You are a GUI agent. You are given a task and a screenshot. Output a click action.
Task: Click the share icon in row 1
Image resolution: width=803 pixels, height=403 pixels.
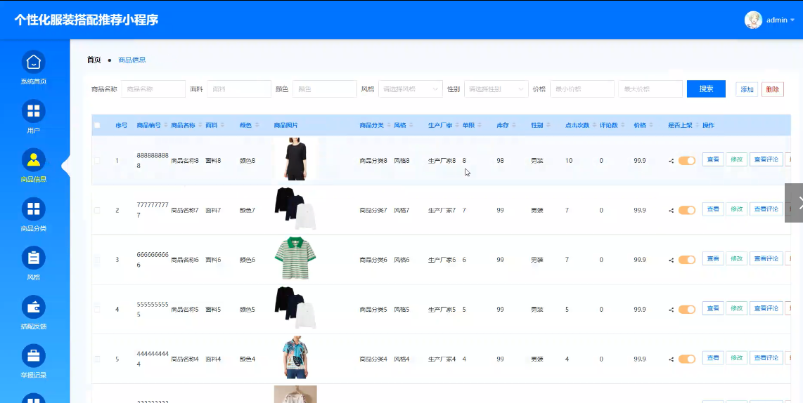pos(672,161)
